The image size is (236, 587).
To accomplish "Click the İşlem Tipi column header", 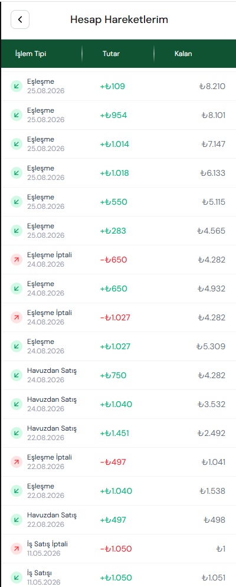I will (x=31, y=54).
